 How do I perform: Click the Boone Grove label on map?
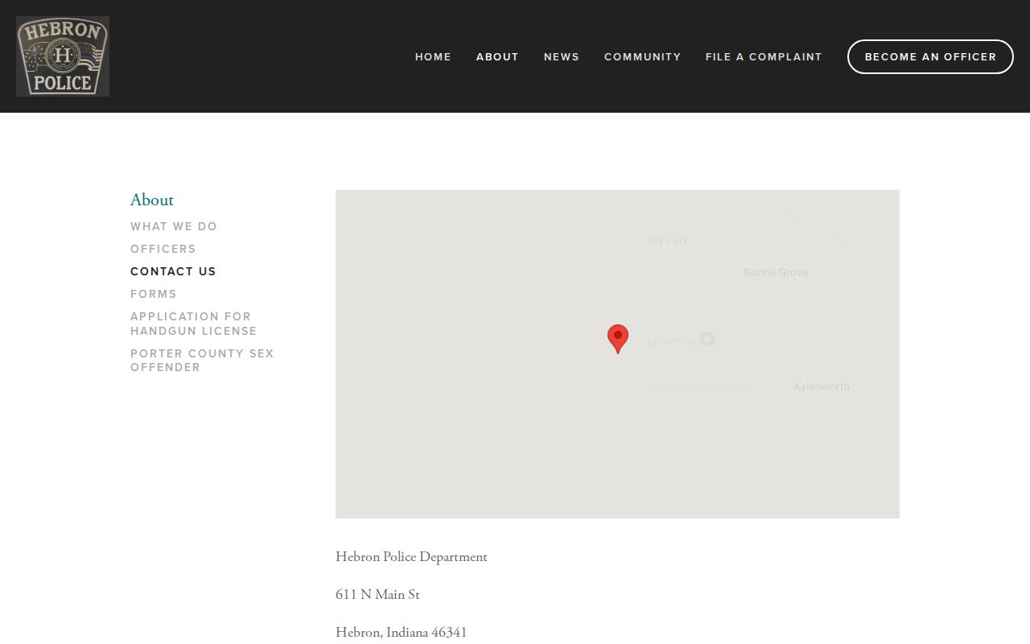pos(776,273)
